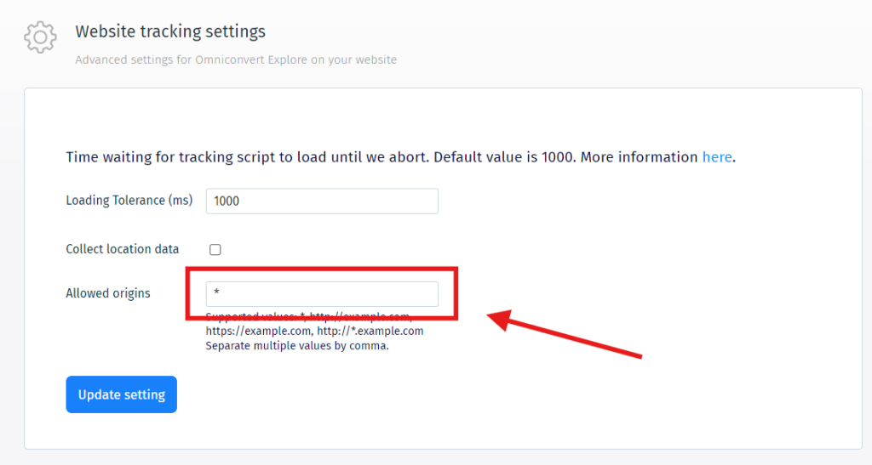Click the Loading Tolerance (ms) label

coord(129,201)
